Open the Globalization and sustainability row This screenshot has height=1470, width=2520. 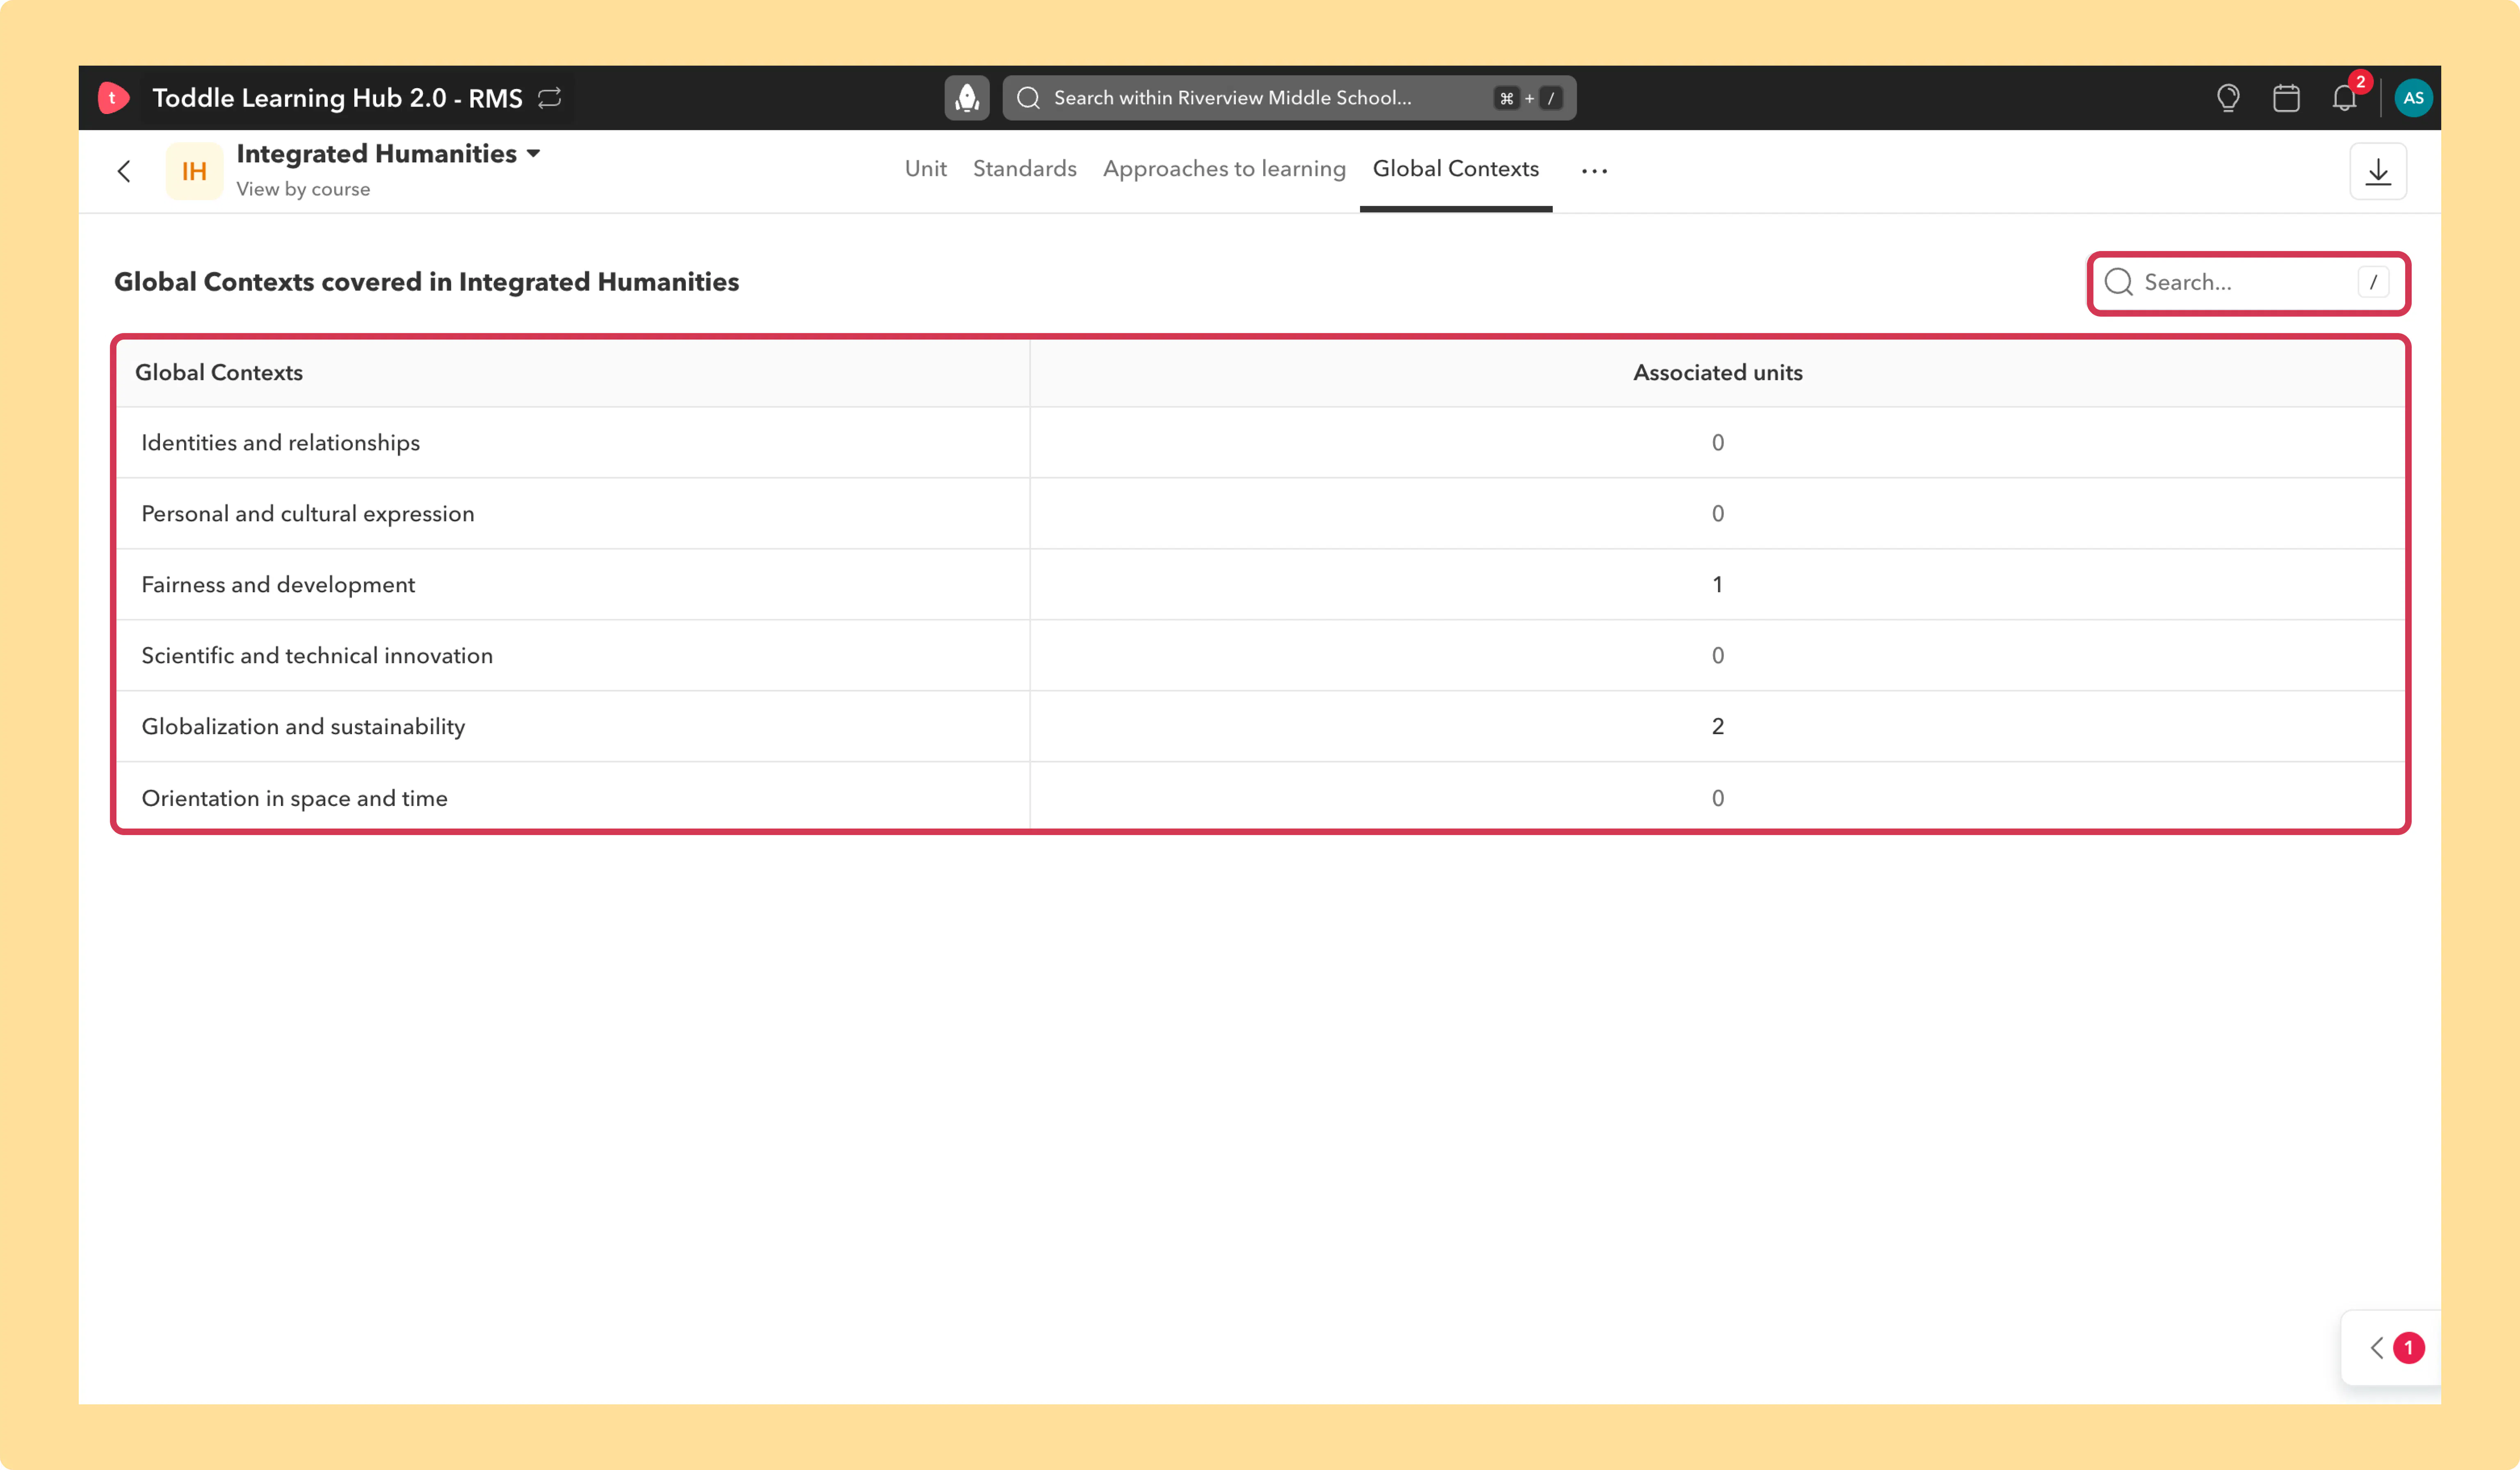click(x=1260, y=726)
